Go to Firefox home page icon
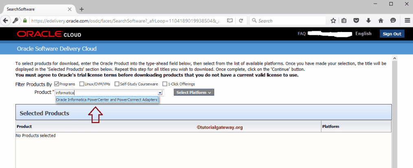 [x=380, y=20]
